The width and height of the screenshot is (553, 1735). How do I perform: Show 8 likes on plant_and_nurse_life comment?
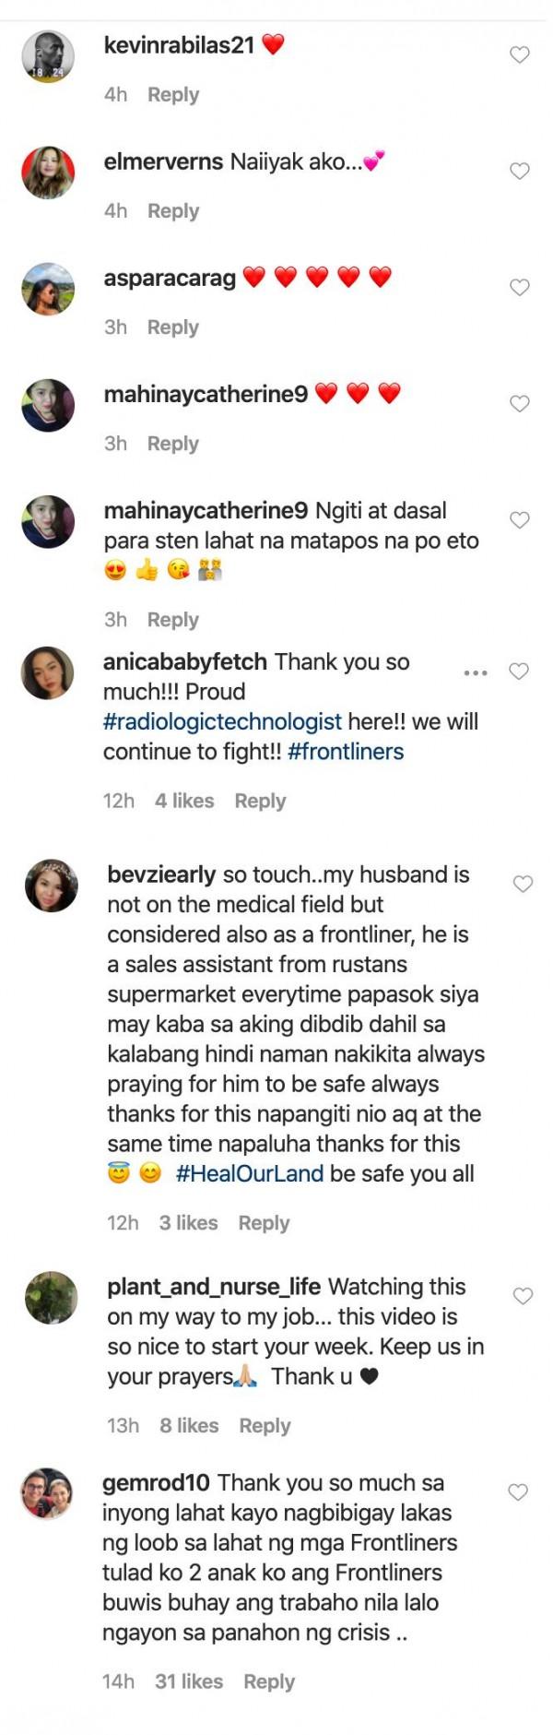click(189, 1426)
